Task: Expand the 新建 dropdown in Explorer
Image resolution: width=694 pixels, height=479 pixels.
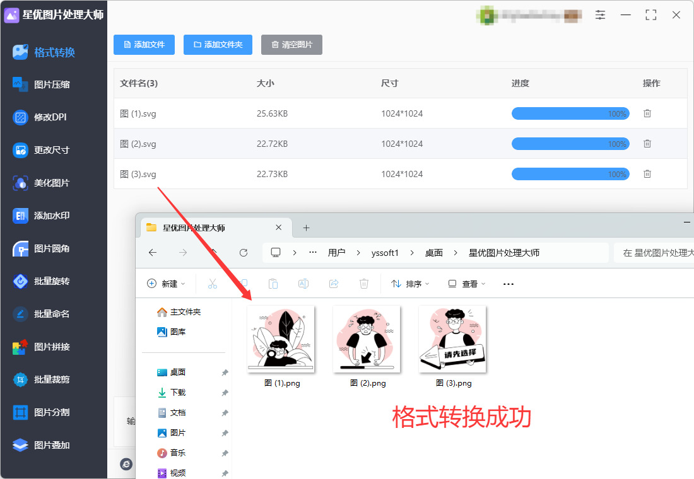Action: pyautogui.click(x=166, y=284)
